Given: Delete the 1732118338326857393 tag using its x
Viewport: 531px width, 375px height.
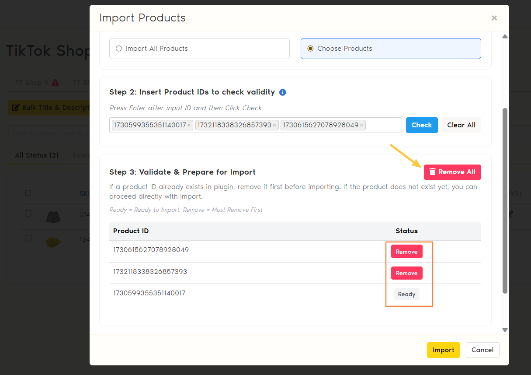Looking at the screenshot, I should [x=274, y=125].
